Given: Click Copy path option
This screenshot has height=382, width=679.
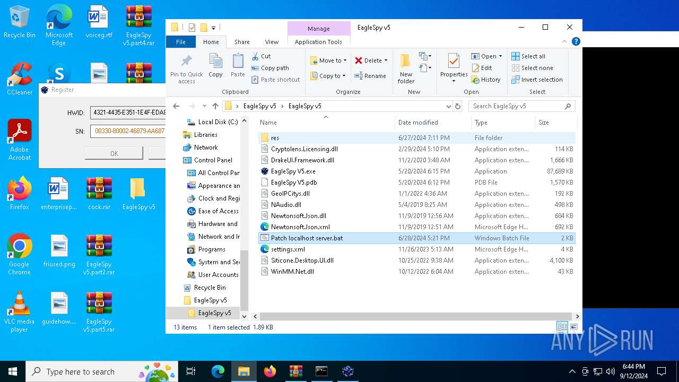Looking at the screenshot, I should [271, 68].
